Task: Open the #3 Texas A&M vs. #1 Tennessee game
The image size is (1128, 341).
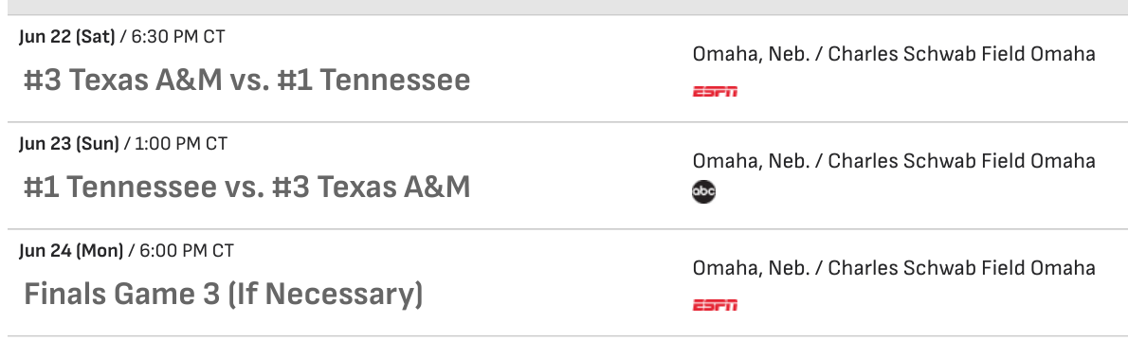Action: coord(246,80)
